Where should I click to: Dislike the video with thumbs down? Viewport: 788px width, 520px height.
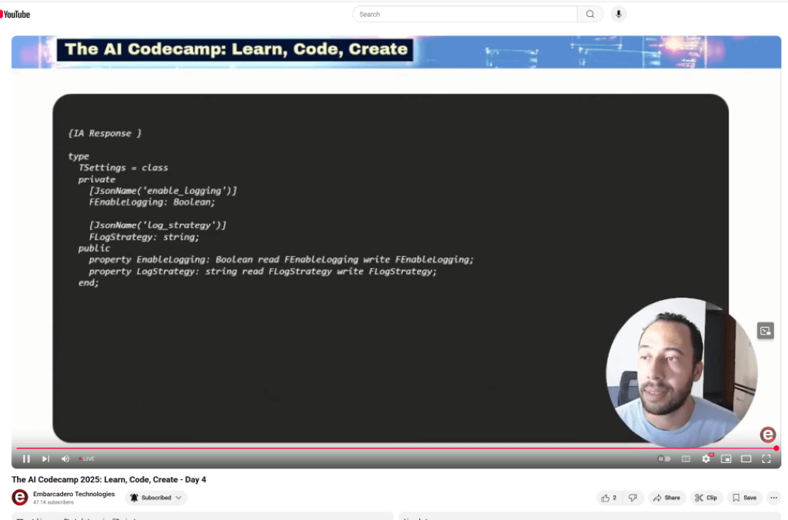632,498
